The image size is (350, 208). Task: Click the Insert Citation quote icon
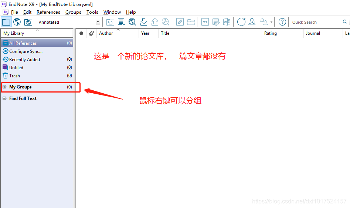(205, 22)
